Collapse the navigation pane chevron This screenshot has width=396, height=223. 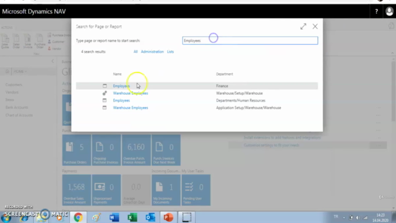point(53,61)
